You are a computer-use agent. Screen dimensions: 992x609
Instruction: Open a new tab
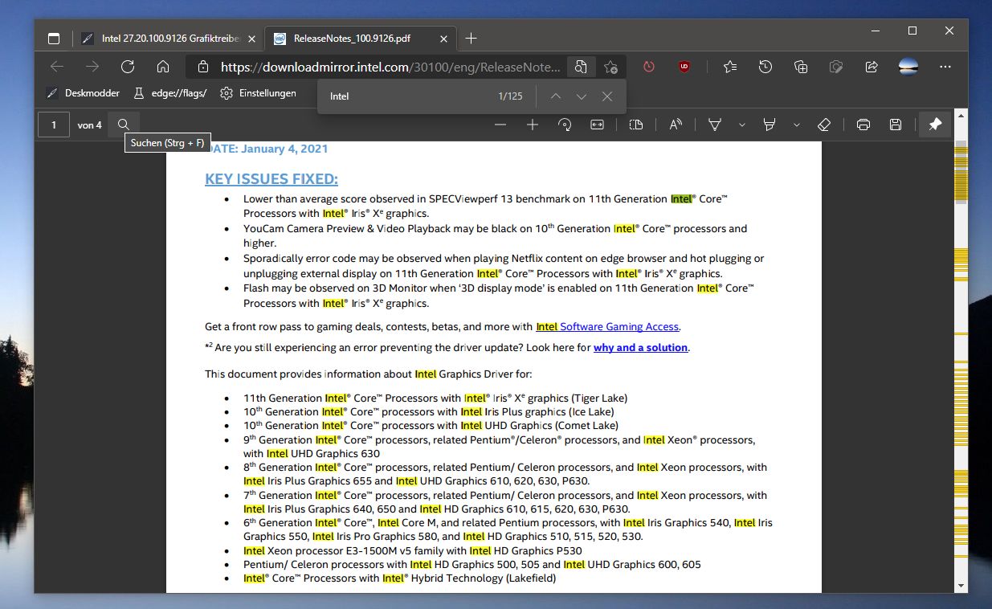[472, 39]
